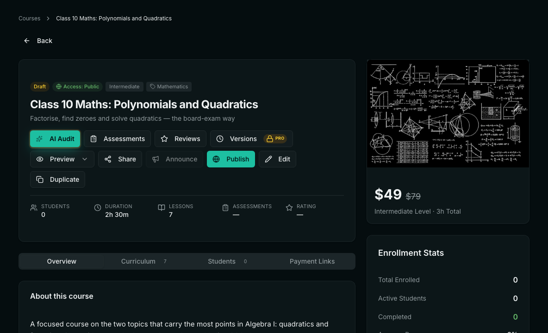Click the Draft status badge
The height and width of the screenshot is (333, 548).
40,86
